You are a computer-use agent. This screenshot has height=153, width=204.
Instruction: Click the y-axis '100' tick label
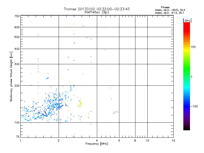tap(17, 123)
